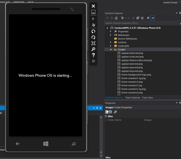Open Properties panel window position dropdown

tap(176, 103)
